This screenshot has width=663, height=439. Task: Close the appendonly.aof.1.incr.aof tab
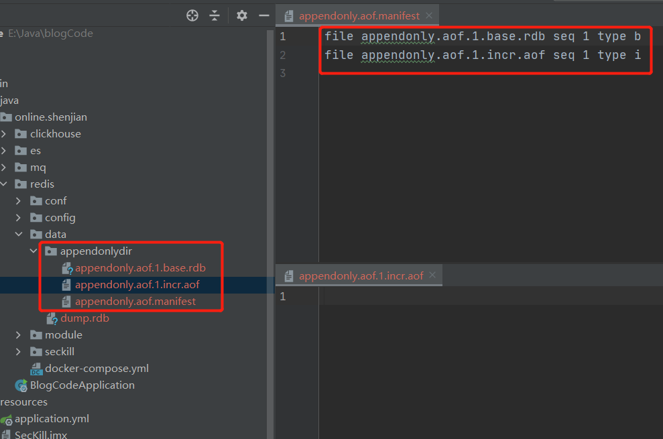coord(432,275)
